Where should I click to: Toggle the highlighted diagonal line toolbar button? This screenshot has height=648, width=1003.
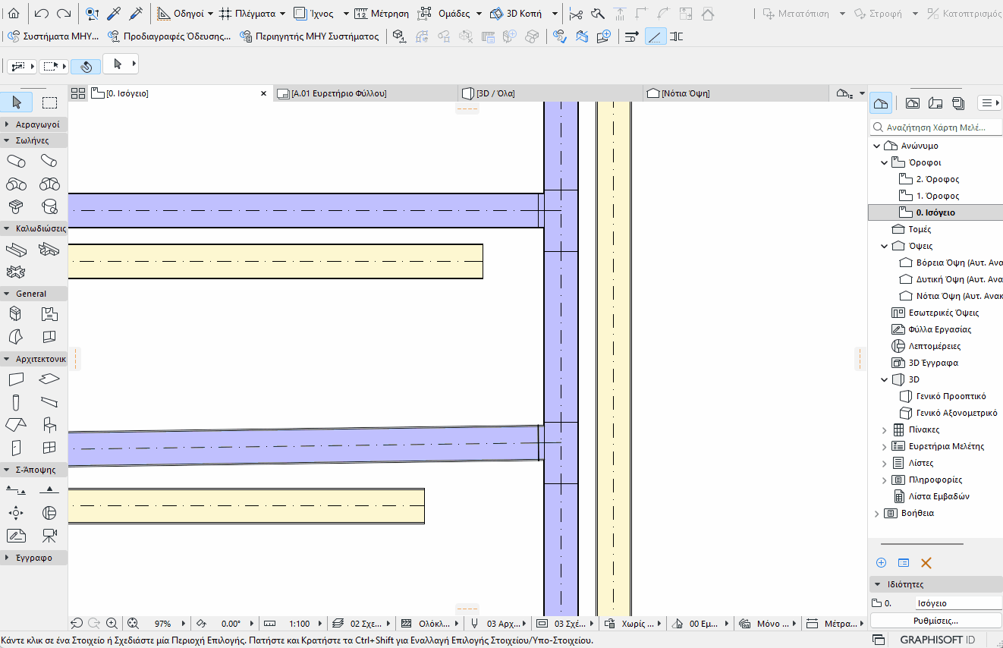tap(656, 36)
